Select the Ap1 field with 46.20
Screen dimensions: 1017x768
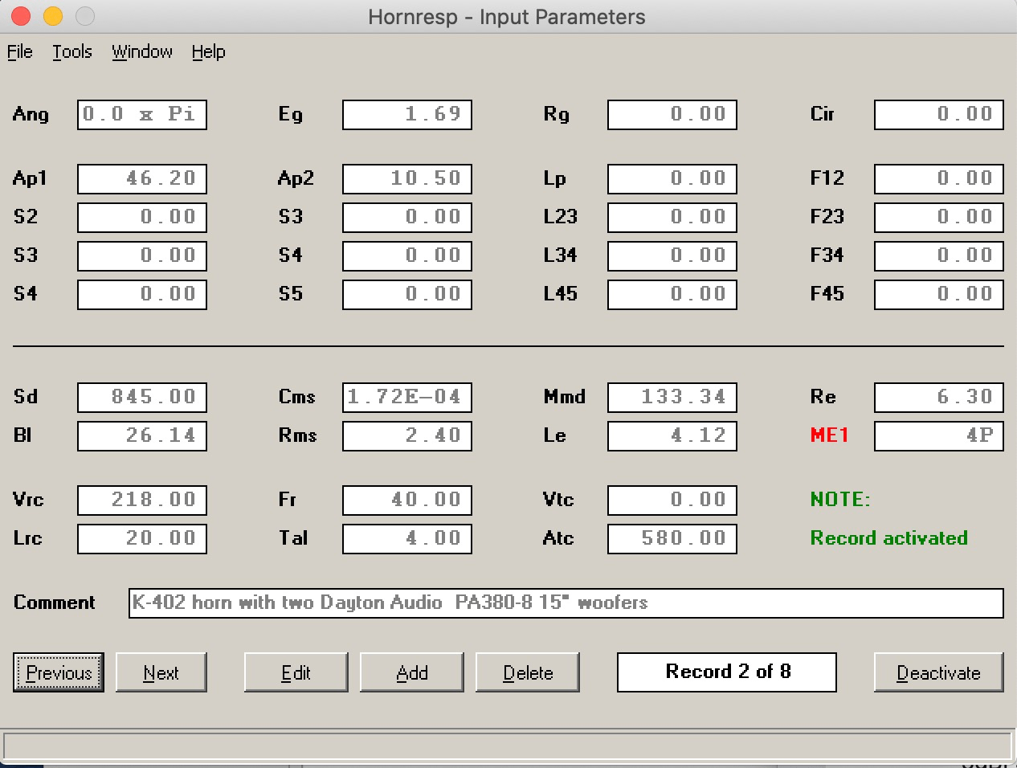point(142,178)
